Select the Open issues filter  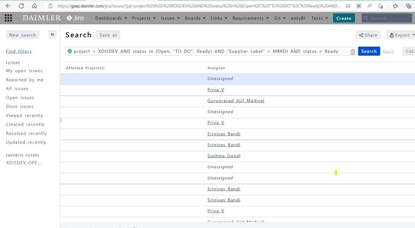[x=20, y=97]
